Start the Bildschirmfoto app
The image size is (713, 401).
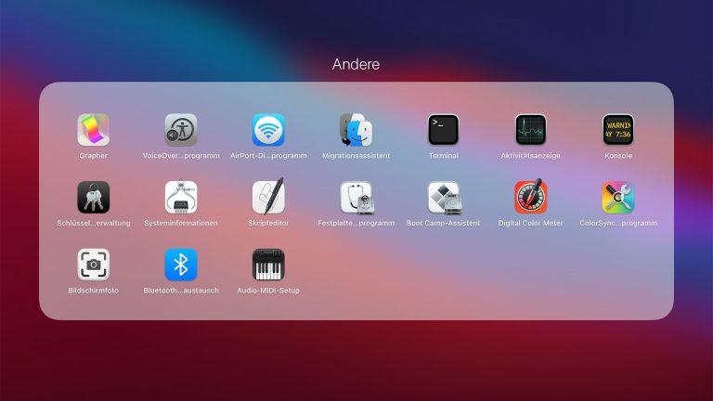93,265
